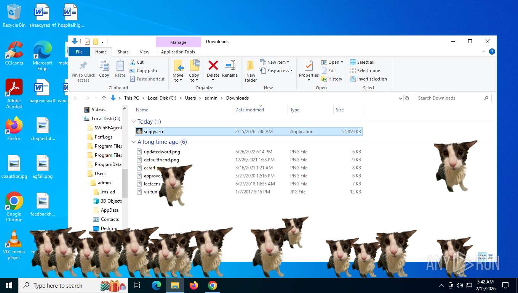The height and width of the screenshot is (293, 518).
Task: Collapse the A long time ago group
Action: click(134, 142)
